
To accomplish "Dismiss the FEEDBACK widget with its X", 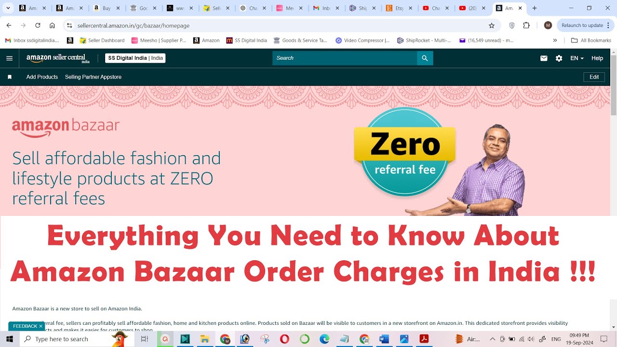I will 40,326.
